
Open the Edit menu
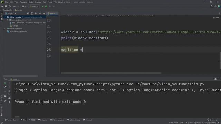[x=11, y=2]
